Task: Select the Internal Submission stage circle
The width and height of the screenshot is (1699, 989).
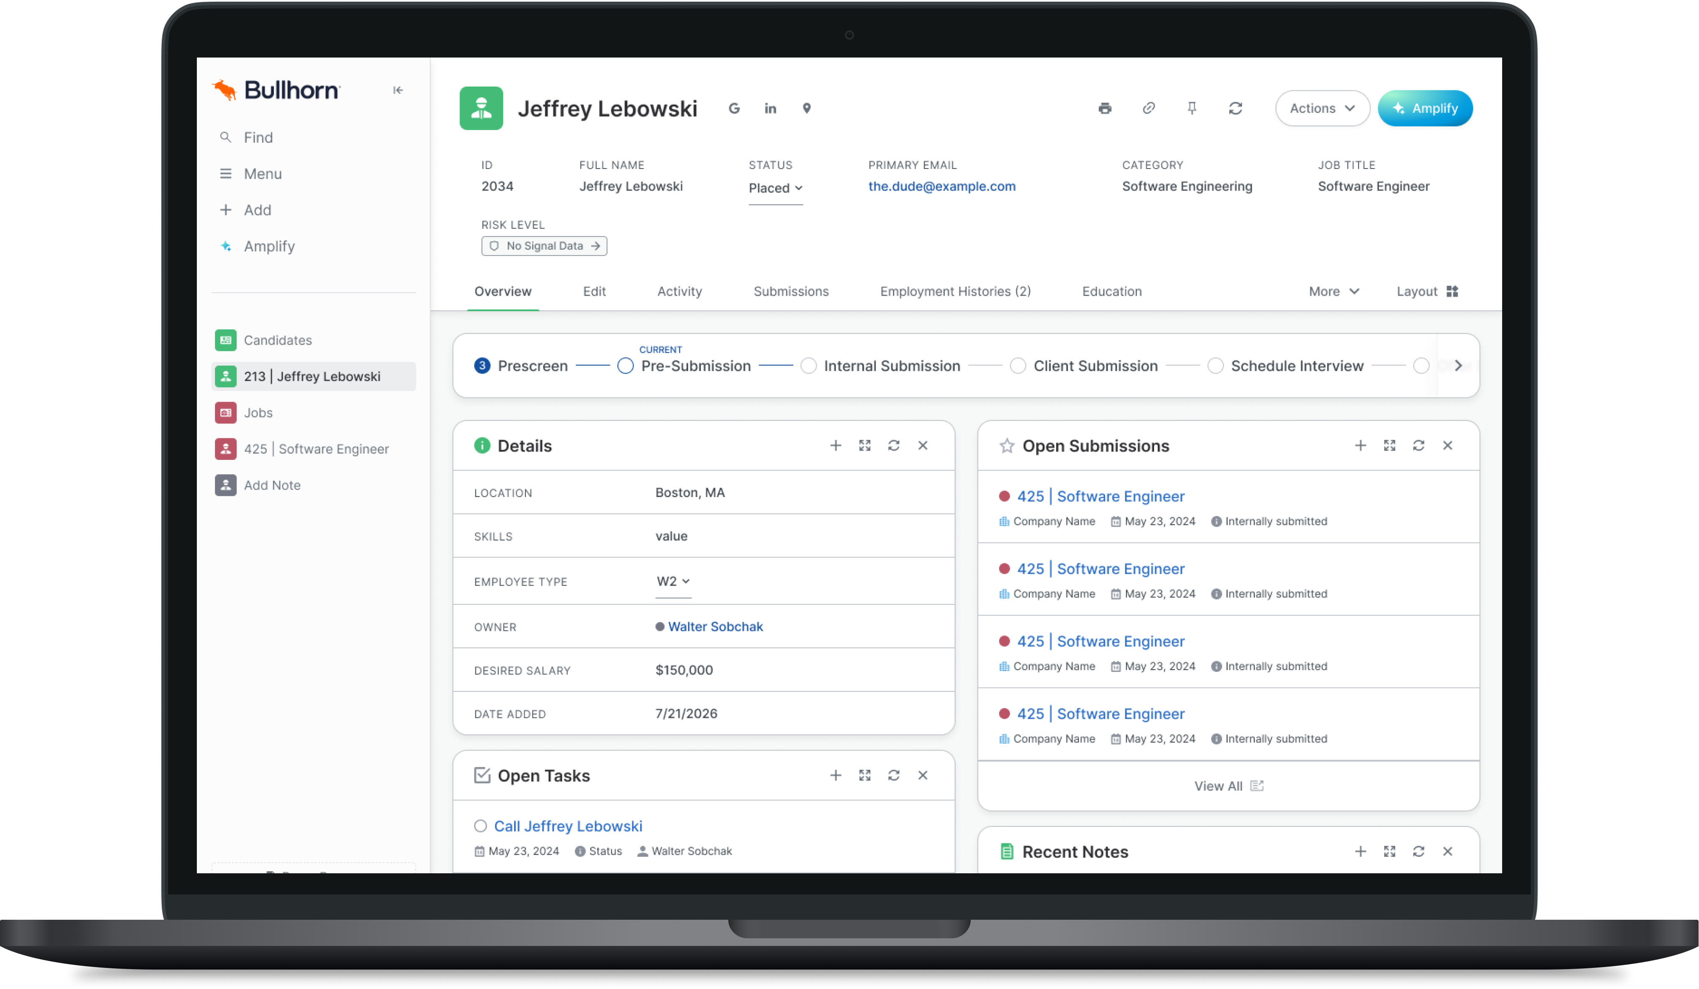Action: (x=809, y=365)
